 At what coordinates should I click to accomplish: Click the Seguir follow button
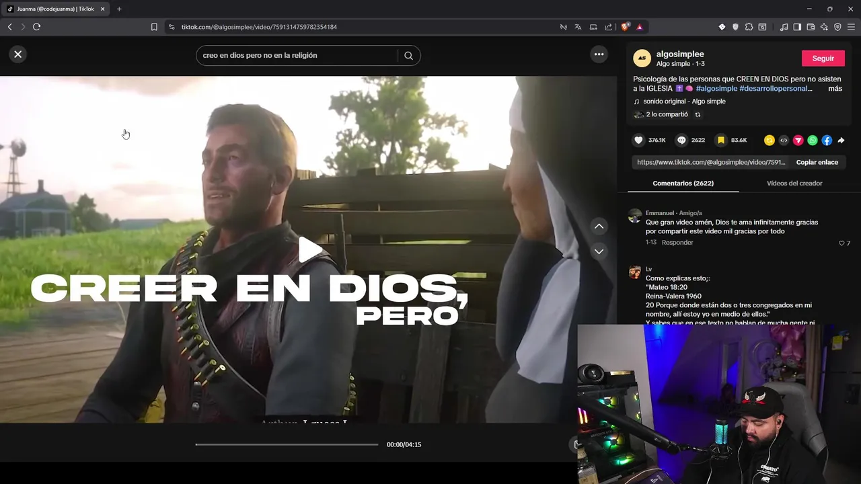[823, 58]
